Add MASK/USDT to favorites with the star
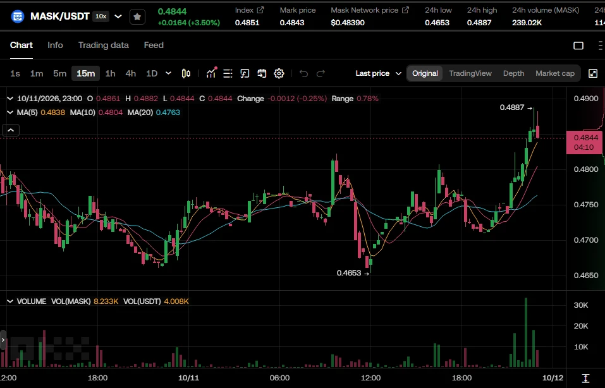Screen dimensions: 605x388 137,16
